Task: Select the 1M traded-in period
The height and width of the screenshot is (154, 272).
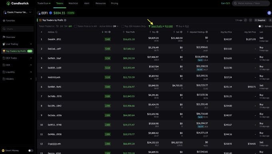Action: point(62,26)
